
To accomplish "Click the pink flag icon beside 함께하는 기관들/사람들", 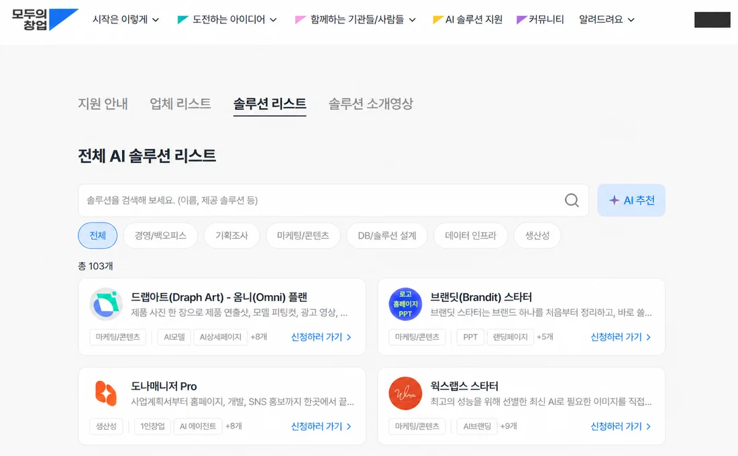I will [301, 19].
